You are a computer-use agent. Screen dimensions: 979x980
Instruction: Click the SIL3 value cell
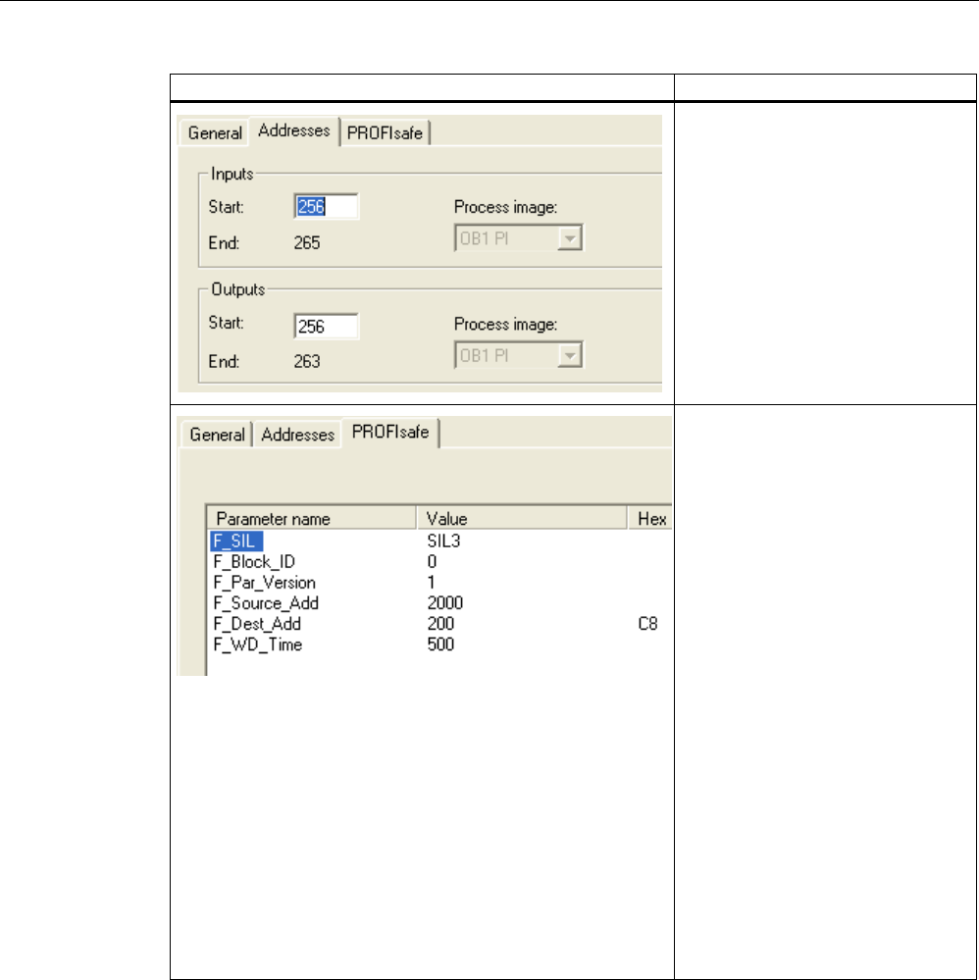point(443,541)
